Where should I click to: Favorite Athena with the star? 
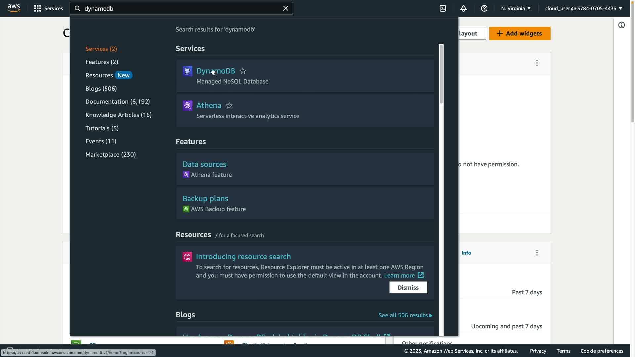click(x=229, y=106)
